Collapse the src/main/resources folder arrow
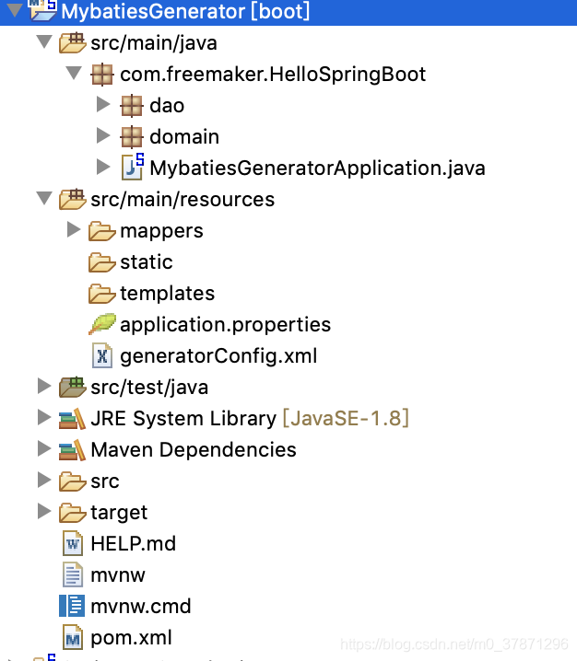 point(44,198)
